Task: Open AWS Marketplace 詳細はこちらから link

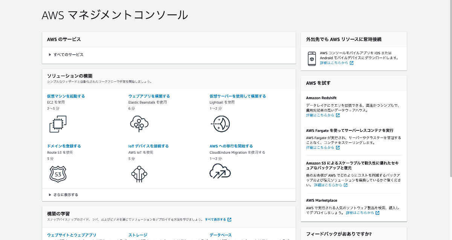Action: pyautogui.click(x=360, y=213)
